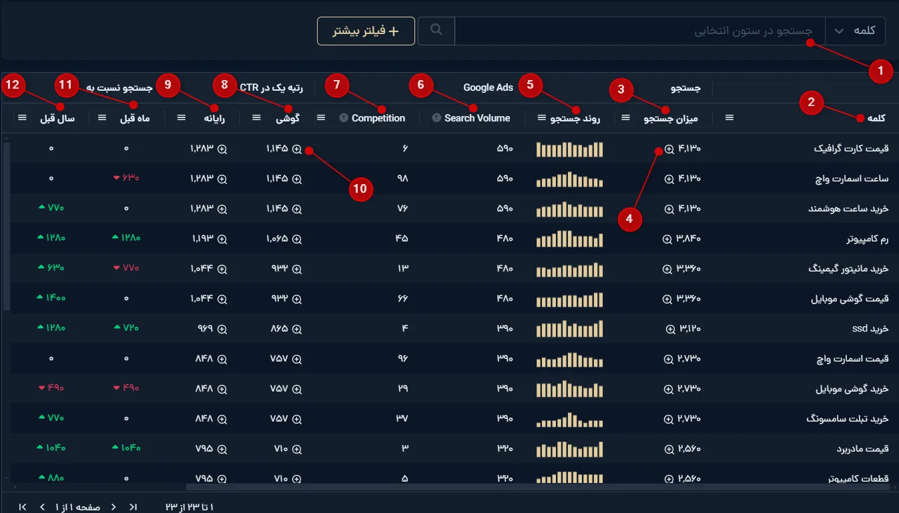Select the keyword ساعت اسمارت واچ
Image resolution: width=899 pixels, height=513 pixels.
852,179
